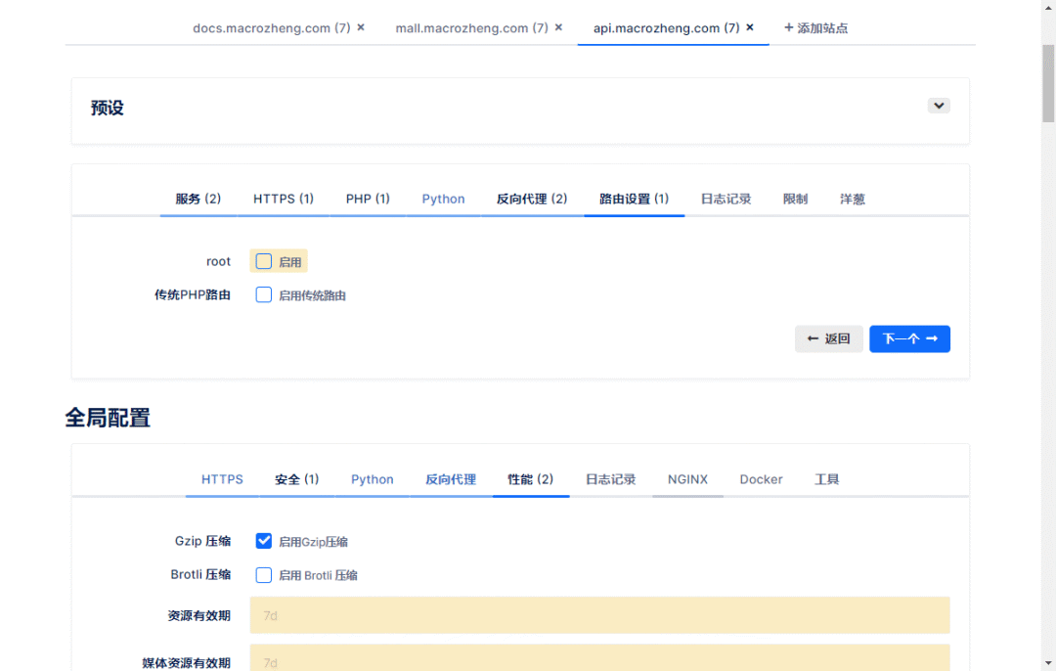The image size is (1056, 671).
Task: Open the global HTTPS tab
Action: [222, 479]
